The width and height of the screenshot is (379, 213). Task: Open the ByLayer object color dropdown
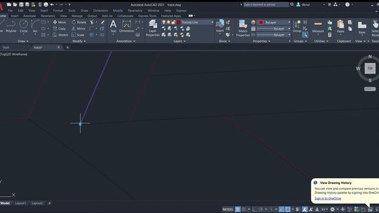tap(289, 22)
